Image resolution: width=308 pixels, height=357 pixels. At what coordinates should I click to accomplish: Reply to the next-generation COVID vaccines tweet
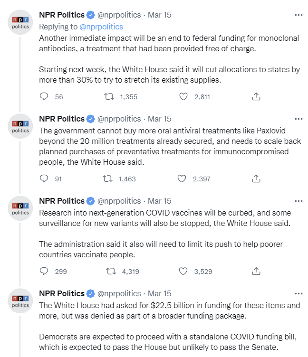tap(44, 272)
